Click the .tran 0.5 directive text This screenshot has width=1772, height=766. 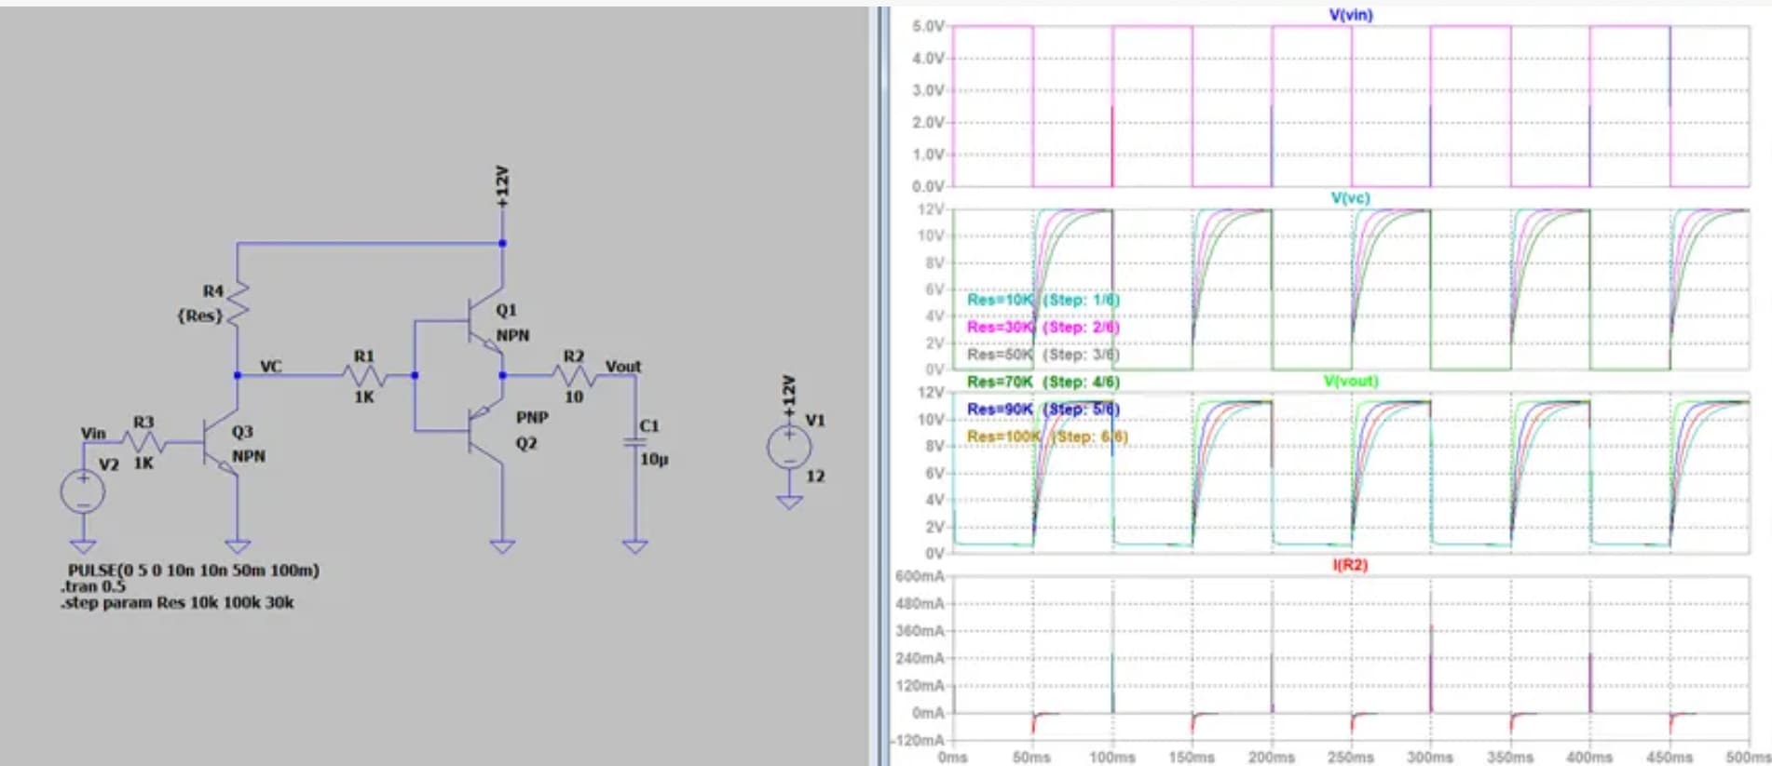pyautogui.click(x=93, y=586)
